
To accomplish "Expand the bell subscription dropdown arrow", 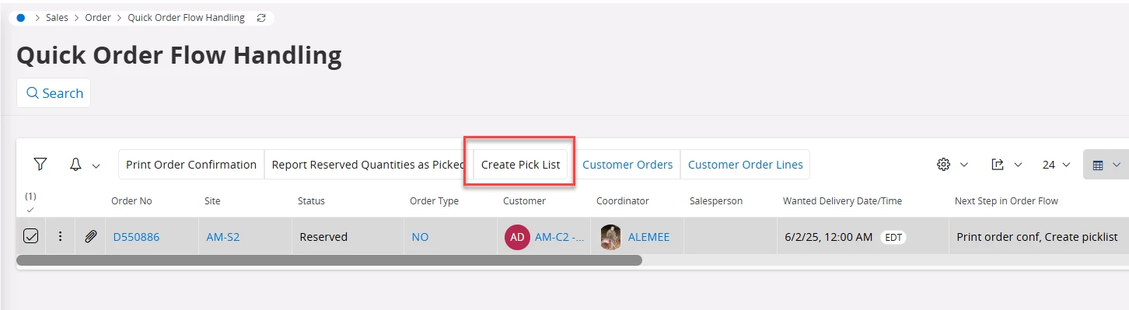I will tap(96, 165).
